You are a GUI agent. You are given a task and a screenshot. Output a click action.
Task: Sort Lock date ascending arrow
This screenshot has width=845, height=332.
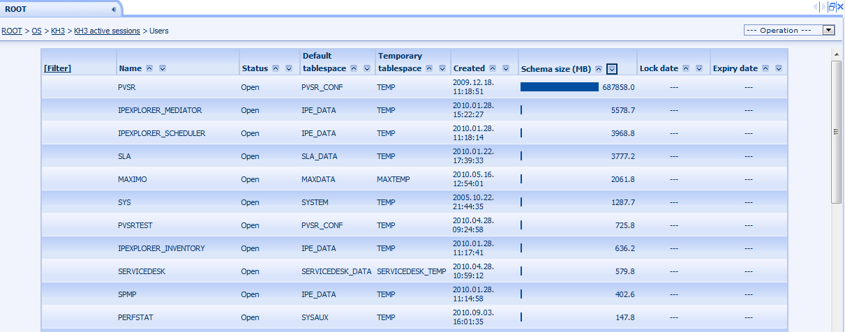coord(687,68)
